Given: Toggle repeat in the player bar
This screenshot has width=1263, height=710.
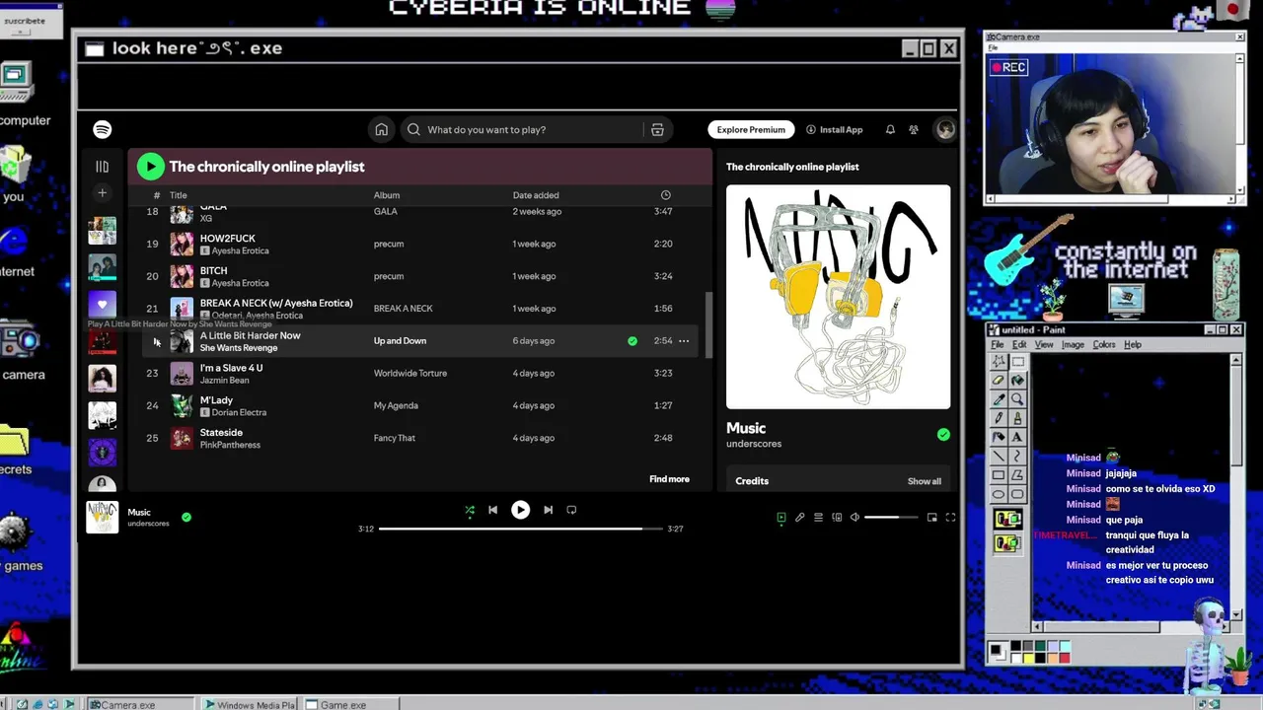Looking at the screenshot, I should tap(571, 510).
